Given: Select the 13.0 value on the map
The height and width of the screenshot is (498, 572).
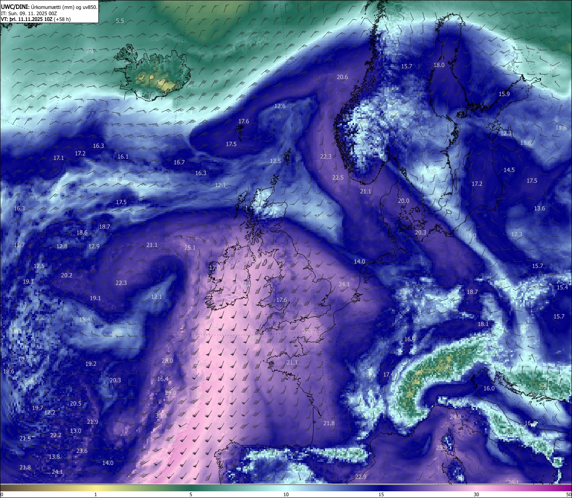Looking at the screenshot, I should tap(76, 431).
